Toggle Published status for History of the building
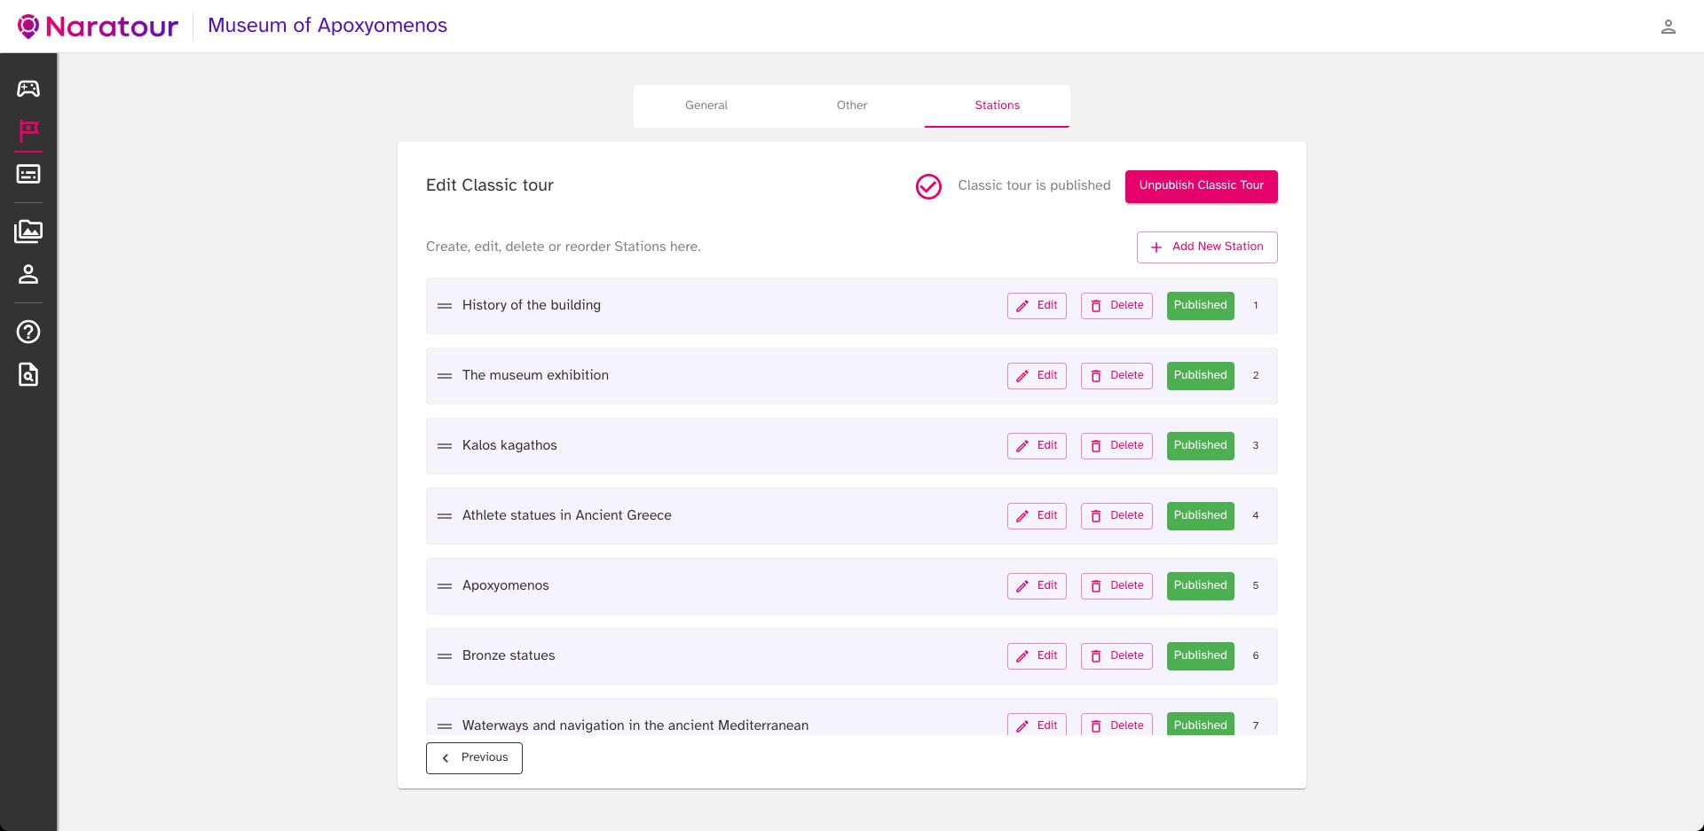The height and width of the screenshot is (831, 1704). coord(1200,306)
